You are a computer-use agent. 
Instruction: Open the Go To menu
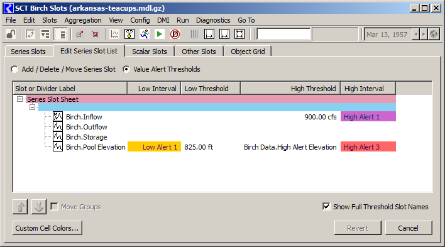[x=246, y=20]
